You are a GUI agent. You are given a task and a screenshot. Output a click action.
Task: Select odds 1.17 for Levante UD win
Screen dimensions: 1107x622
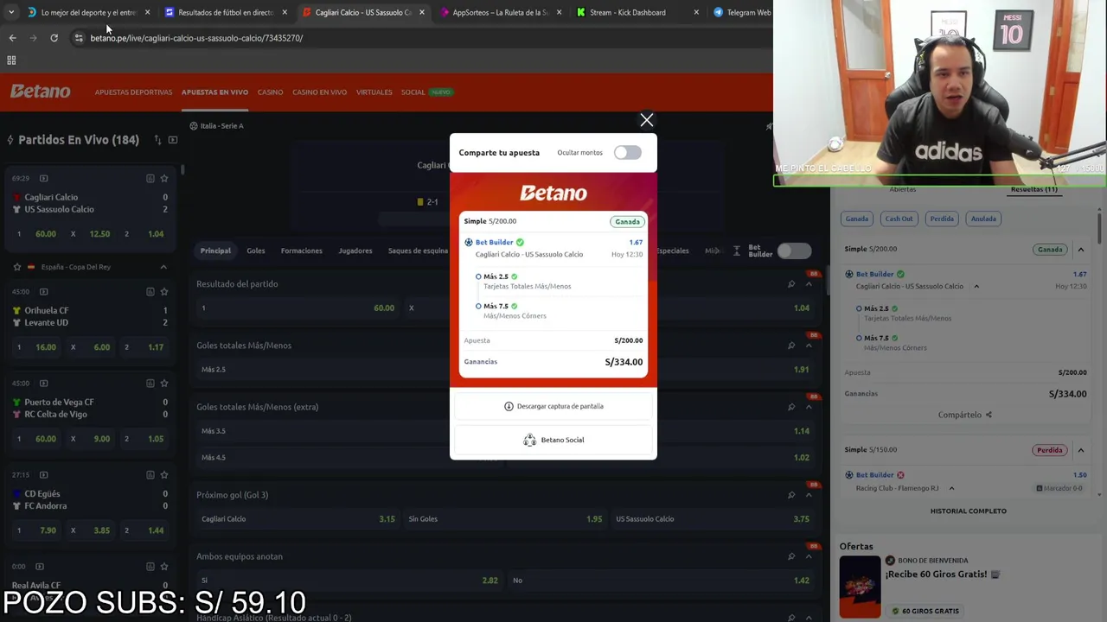tap(145, 347)
